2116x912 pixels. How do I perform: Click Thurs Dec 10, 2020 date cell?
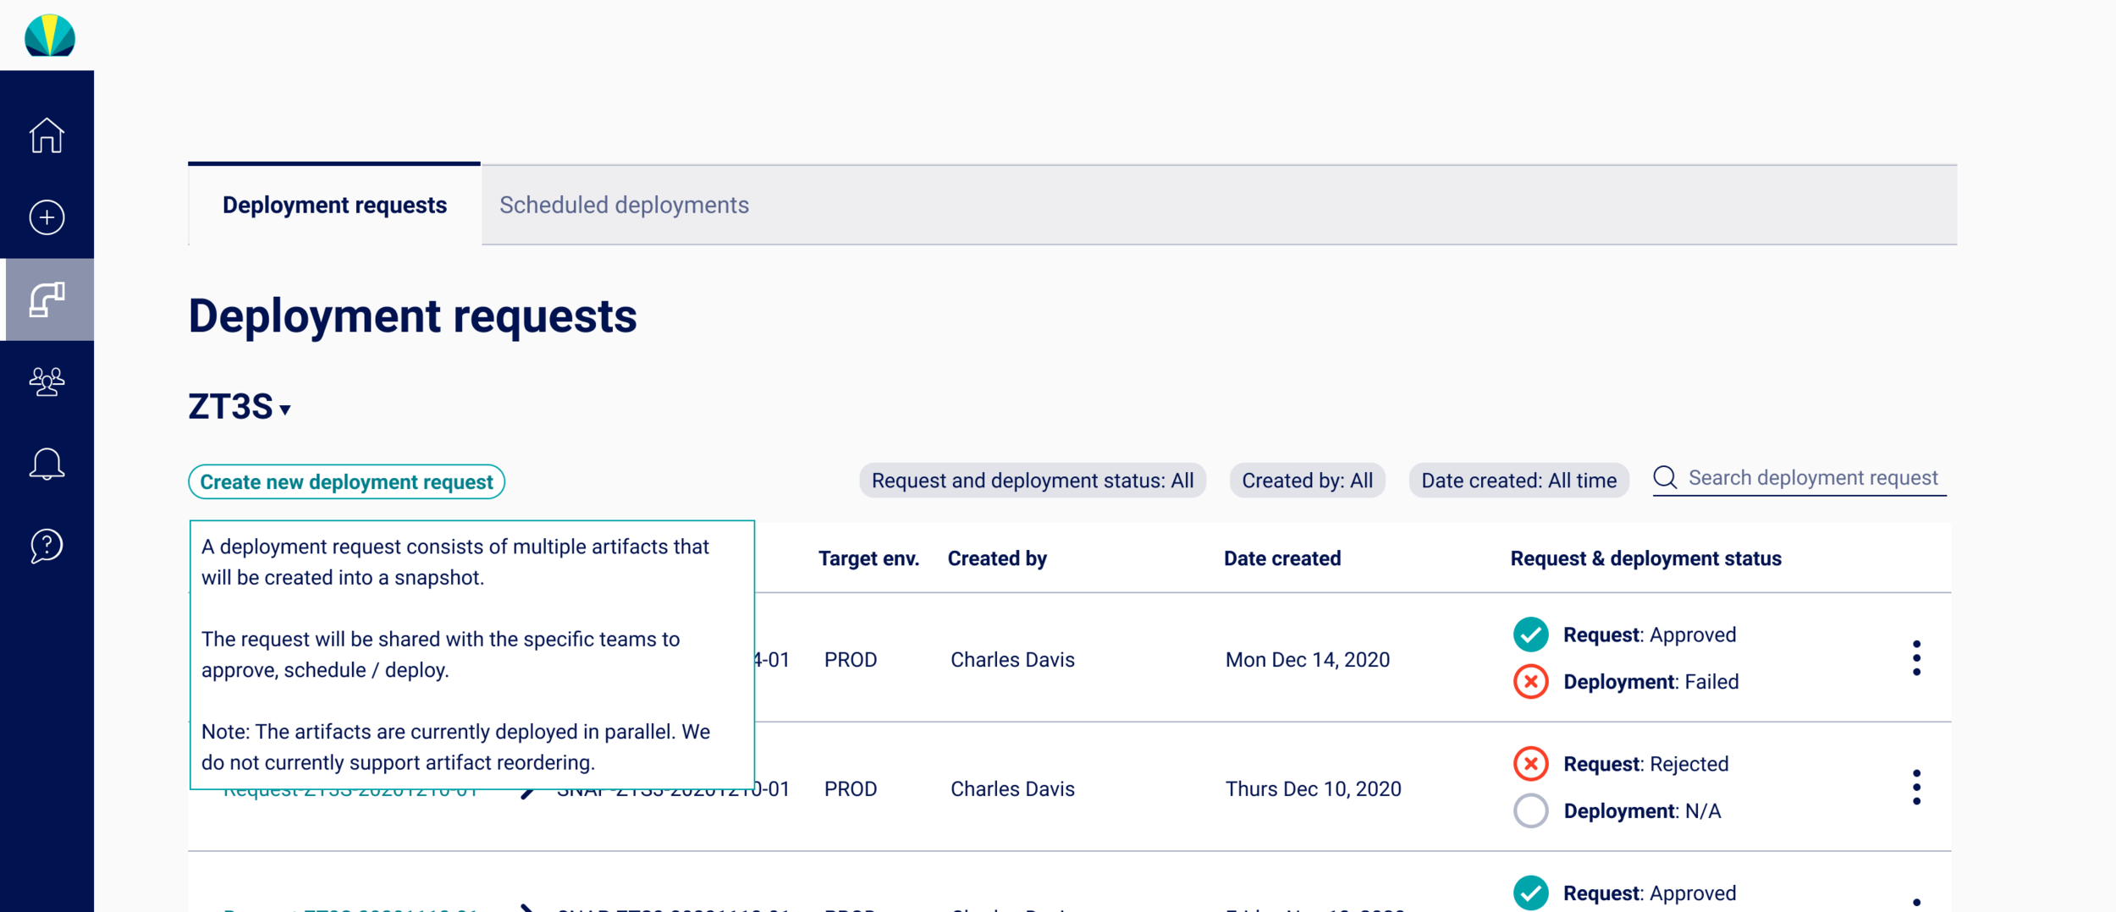tap(1313, 788)
